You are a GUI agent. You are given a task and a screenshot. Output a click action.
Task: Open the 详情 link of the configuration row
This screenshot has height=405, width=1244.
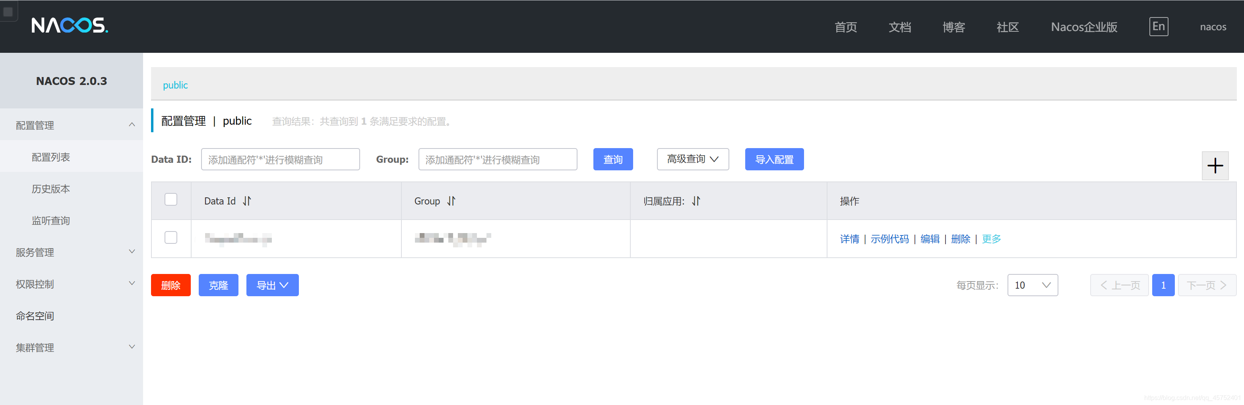pos(849,239)
